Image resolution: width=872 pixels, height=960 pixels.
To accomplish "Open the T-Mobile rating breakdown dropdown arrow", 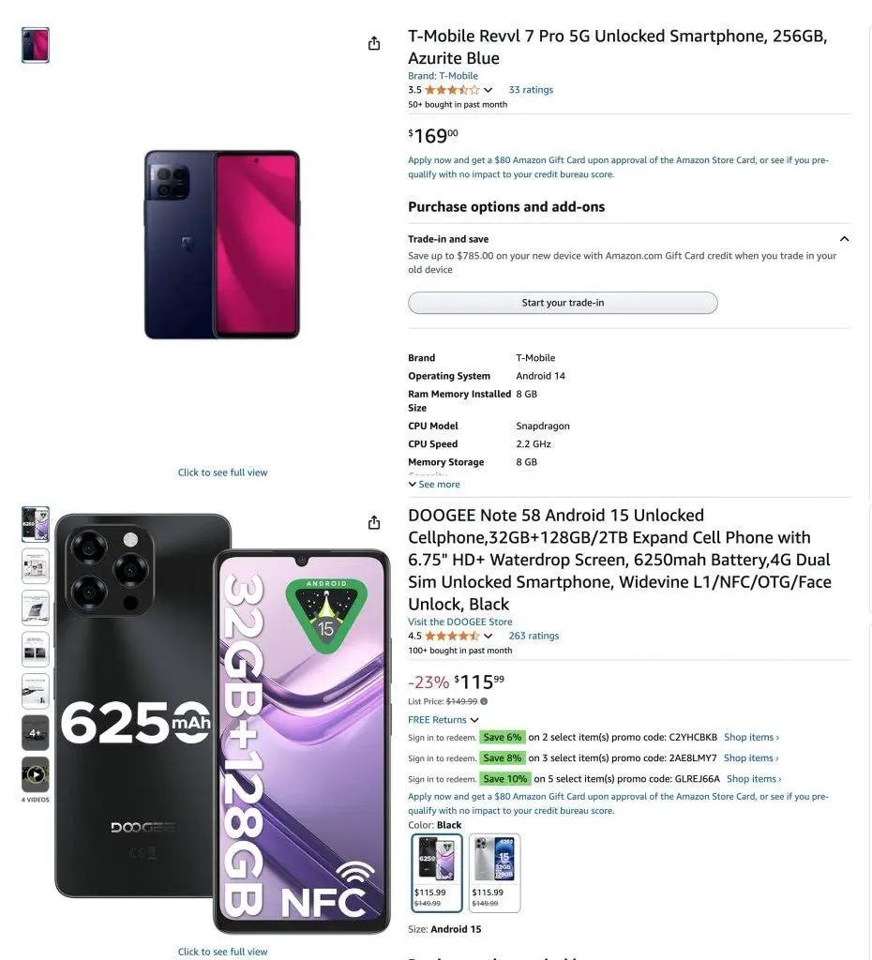I will [x=488, y=90].
